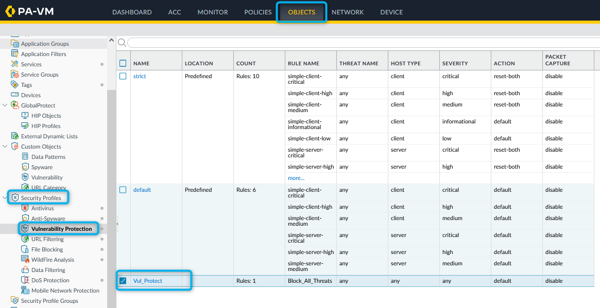Collapse the Custom Objects tree node
This screenshot has height=308, width=600.
[x=5, y=147]
